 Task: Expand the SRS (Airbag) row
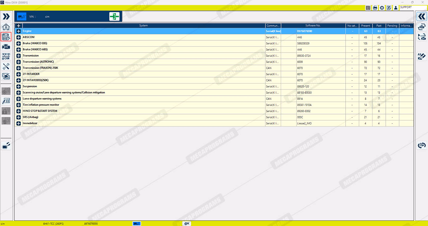(x=18, y=117)
